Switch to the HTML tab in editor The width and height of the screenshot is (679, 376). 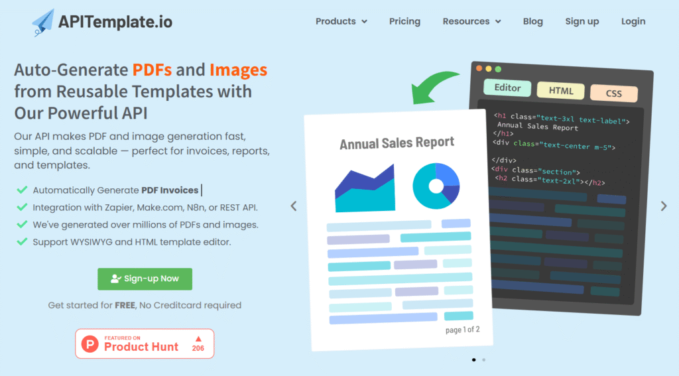tap(560, 92)
